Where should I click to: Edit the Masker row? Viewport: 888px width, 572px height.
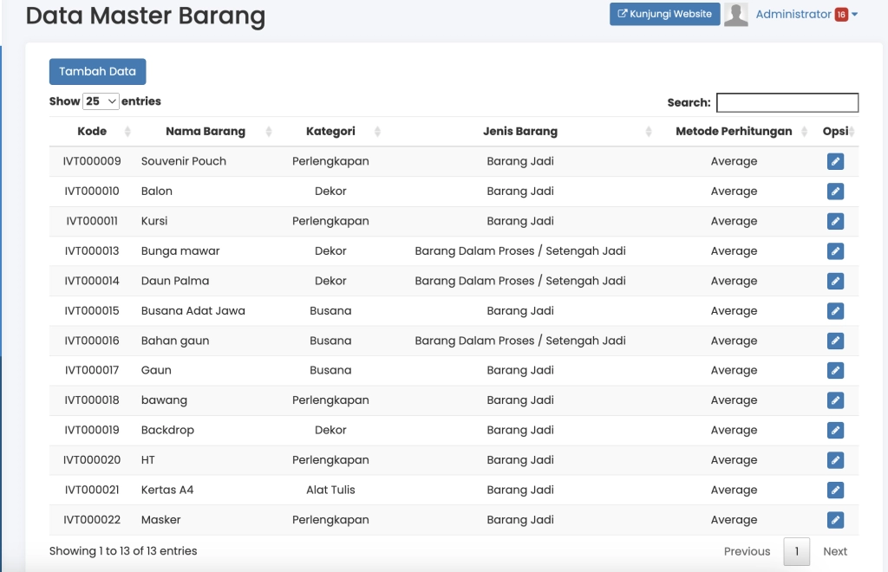point(835,520)
